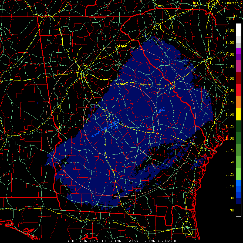Viewport: 243px width, 243px height.
Task: Select the 0.10 legend value
Action: coord(230,186)
